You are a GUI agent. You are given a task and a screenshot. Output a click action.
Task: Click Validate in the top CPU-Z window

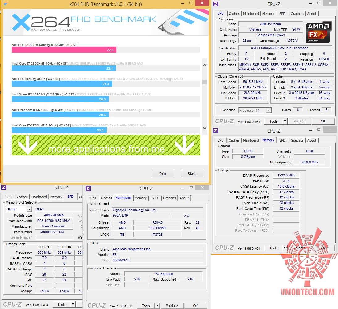(x=299, y=121)
